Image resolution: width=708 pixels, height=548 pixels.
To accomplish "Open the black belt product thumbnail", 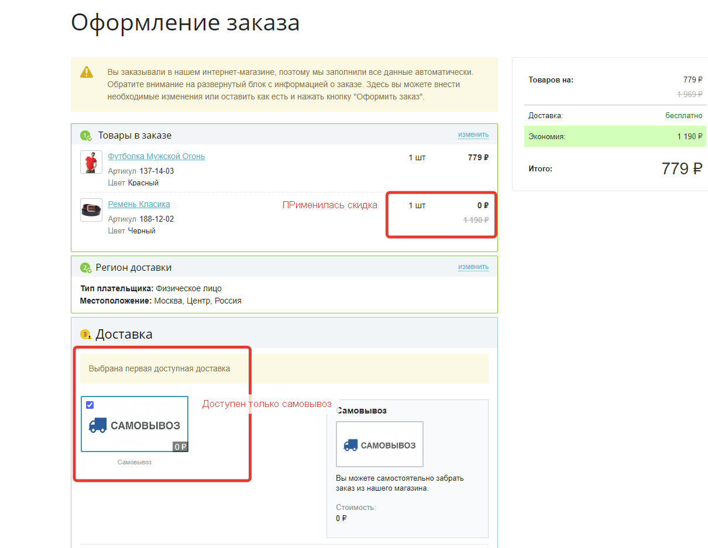I will pos(91,210).
